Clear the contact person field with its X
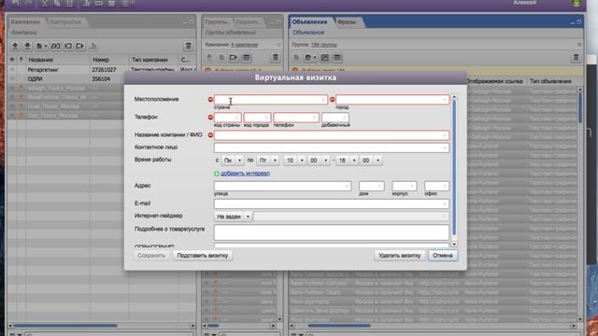 pos(445,147)
